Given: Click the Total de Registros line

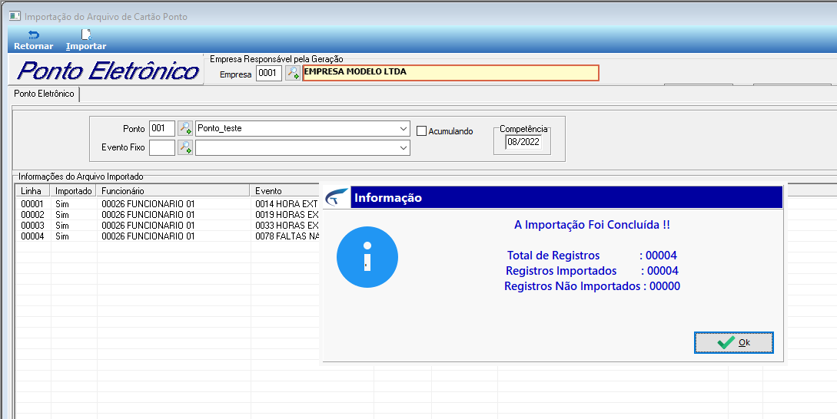Looking at the screenshot, I should 592,256.
